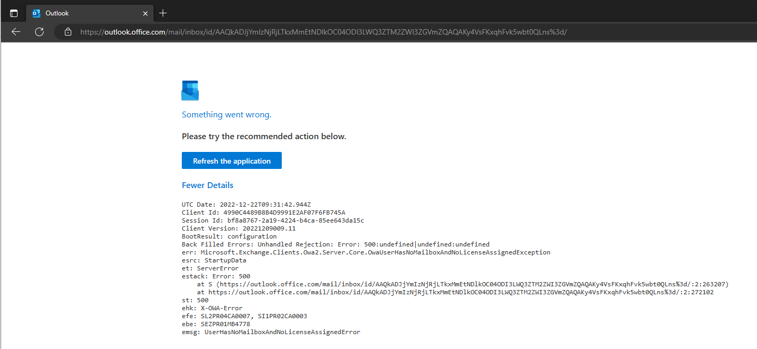Click the UTC Date line

246,205
